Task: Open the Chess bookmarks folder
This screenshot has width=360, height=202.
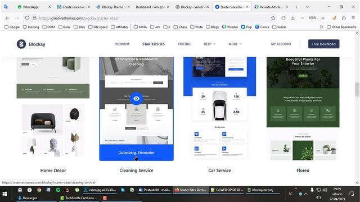Action: click(x=180, y=27)
